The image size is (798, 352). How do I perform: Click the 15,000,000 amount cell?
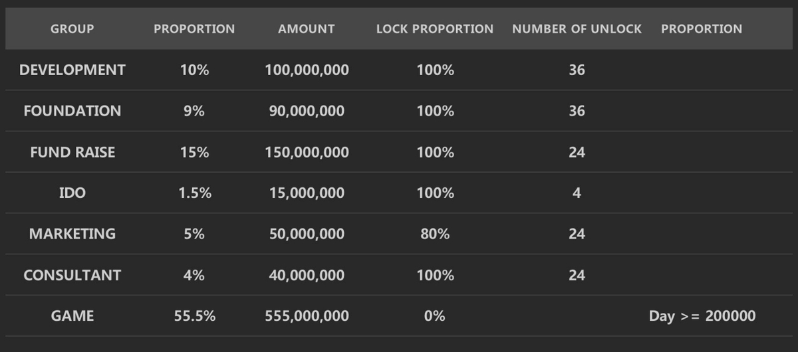click(307, 193)
